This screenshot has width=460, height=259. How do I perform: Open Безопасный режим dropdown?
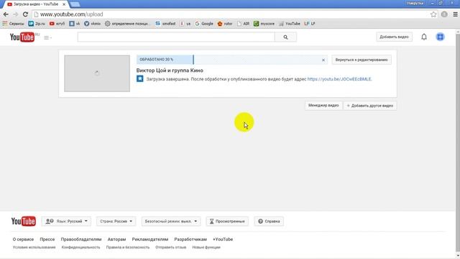point(171,221)
